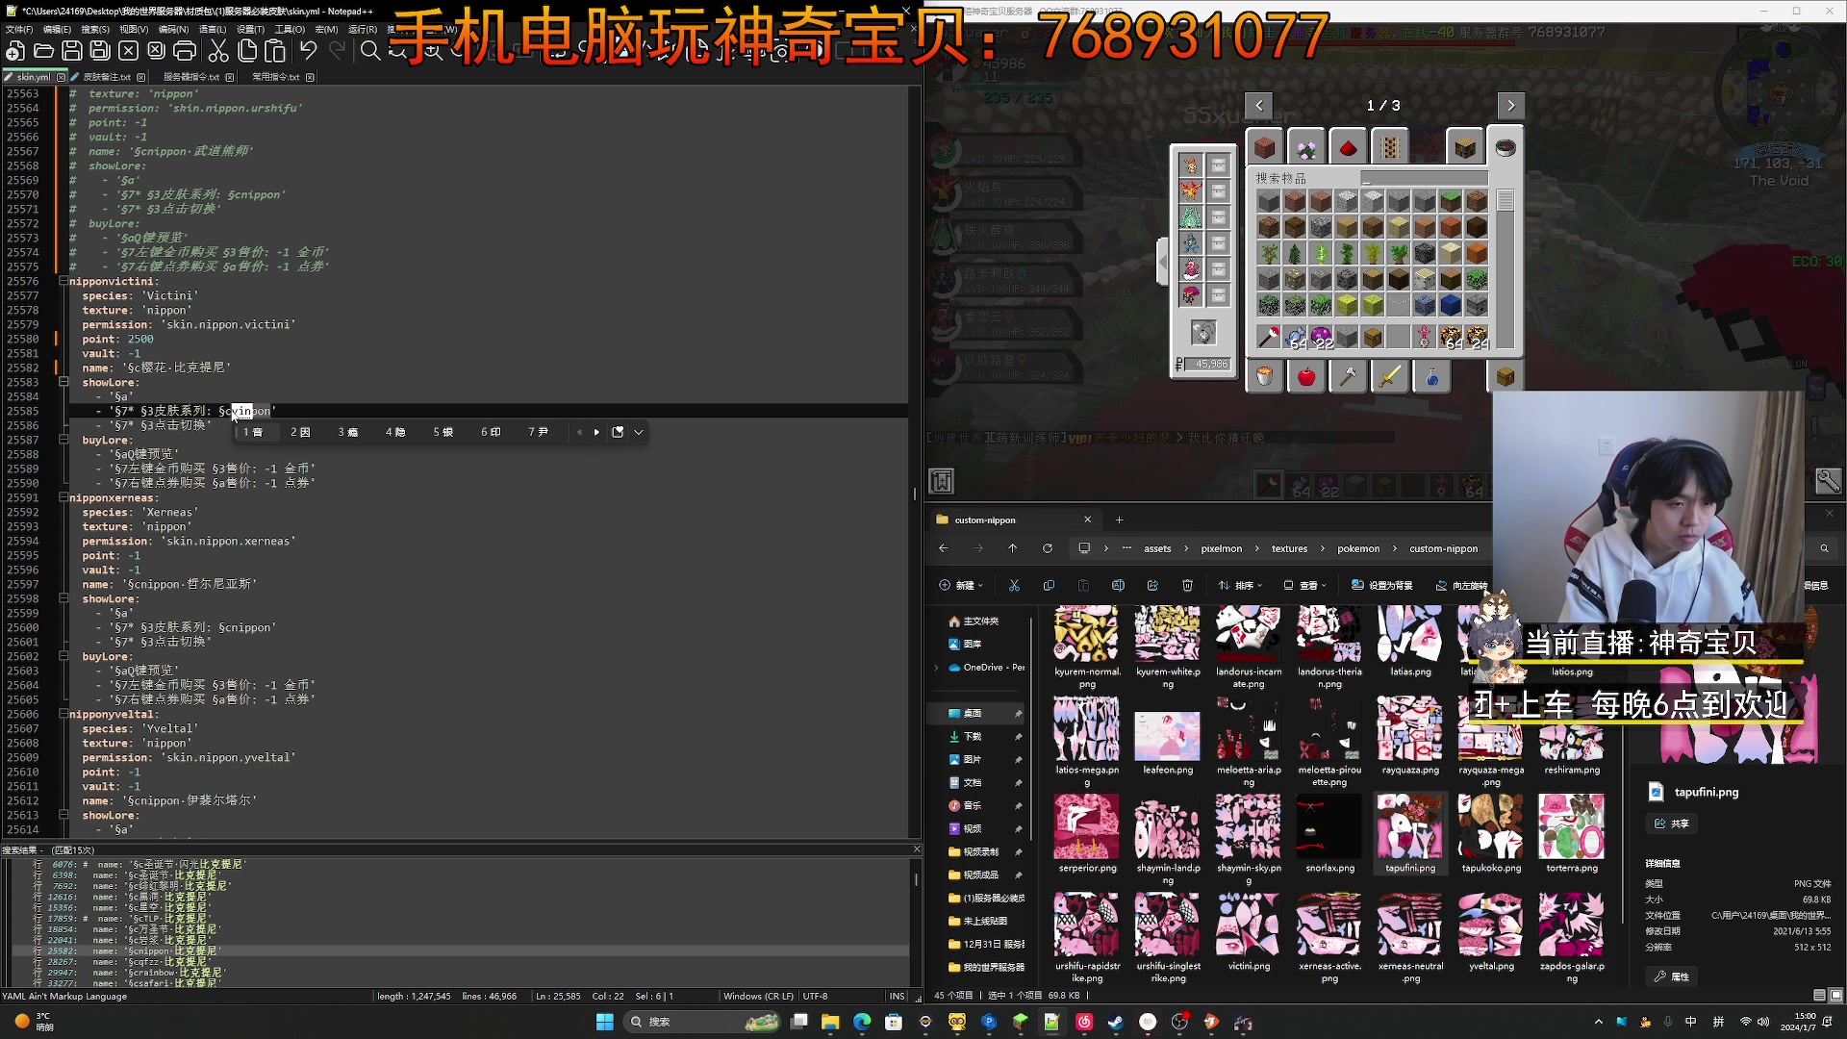This screenshot has width=1847, height=1039.
Task: Select the Brewing potion tab in Minecraft
Action: (1431, 377)
